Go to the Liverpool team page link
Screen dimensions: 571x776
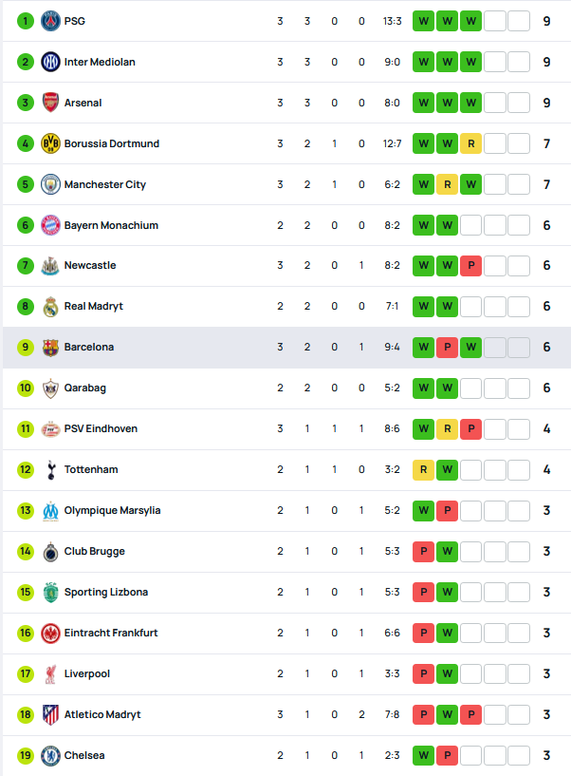[87, 673]
